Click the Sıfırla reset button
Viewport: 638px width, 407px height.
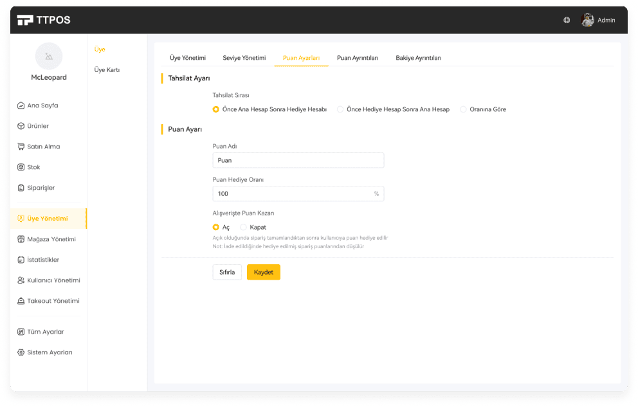pos(227,273)
